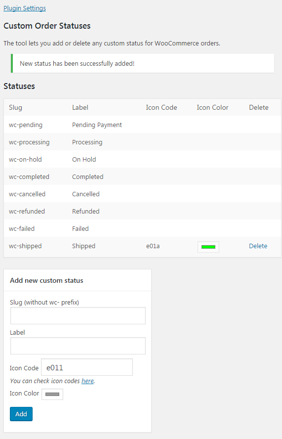Click the On Hold label cell
This screenshot has width=282, height=439.
click(x=84, y=160)
